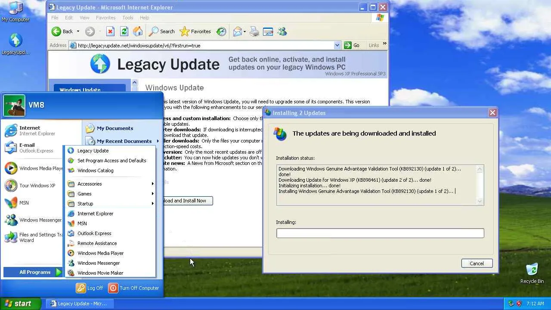
Task: Print the page with the printer icon
Action: (254, 31)
